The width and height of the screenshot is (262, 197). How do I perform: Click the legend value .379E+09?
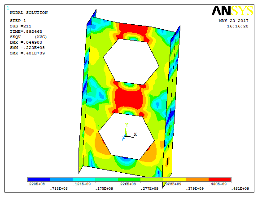(x=195, y=188)
